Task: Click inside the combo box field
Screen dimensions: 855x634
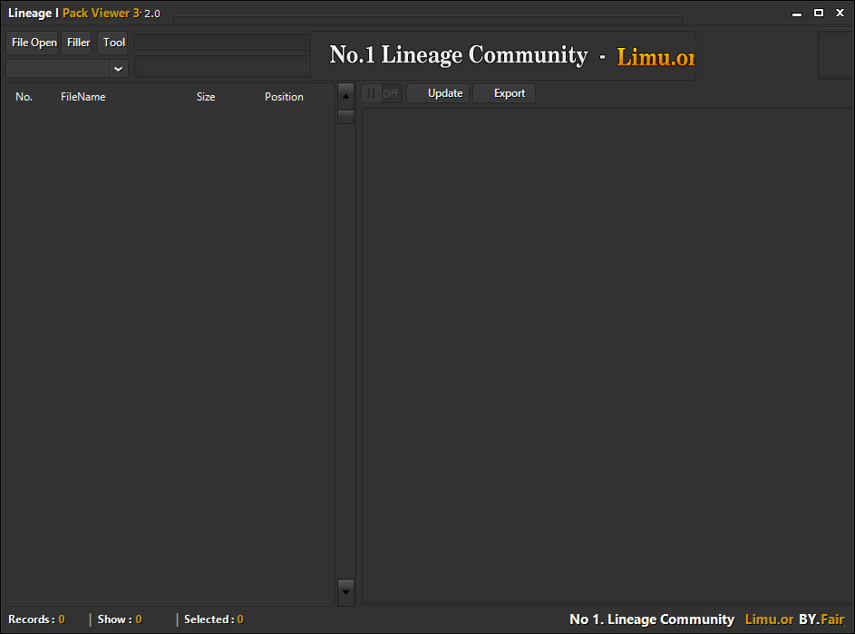Action: (x=57, y=69)
